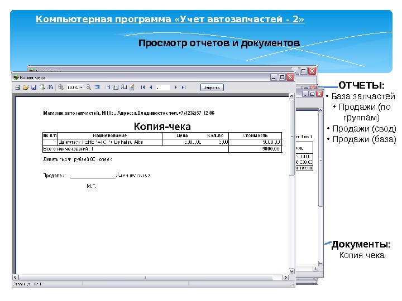The width and height of the screenshot is (402, 301).
Task: Click the Закрыть button in toolbar
Action: click(212, 88)
